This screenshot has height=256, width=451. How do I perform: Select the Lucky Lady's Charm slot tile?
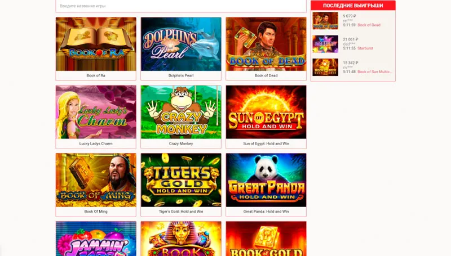click(x=96, y=112)
